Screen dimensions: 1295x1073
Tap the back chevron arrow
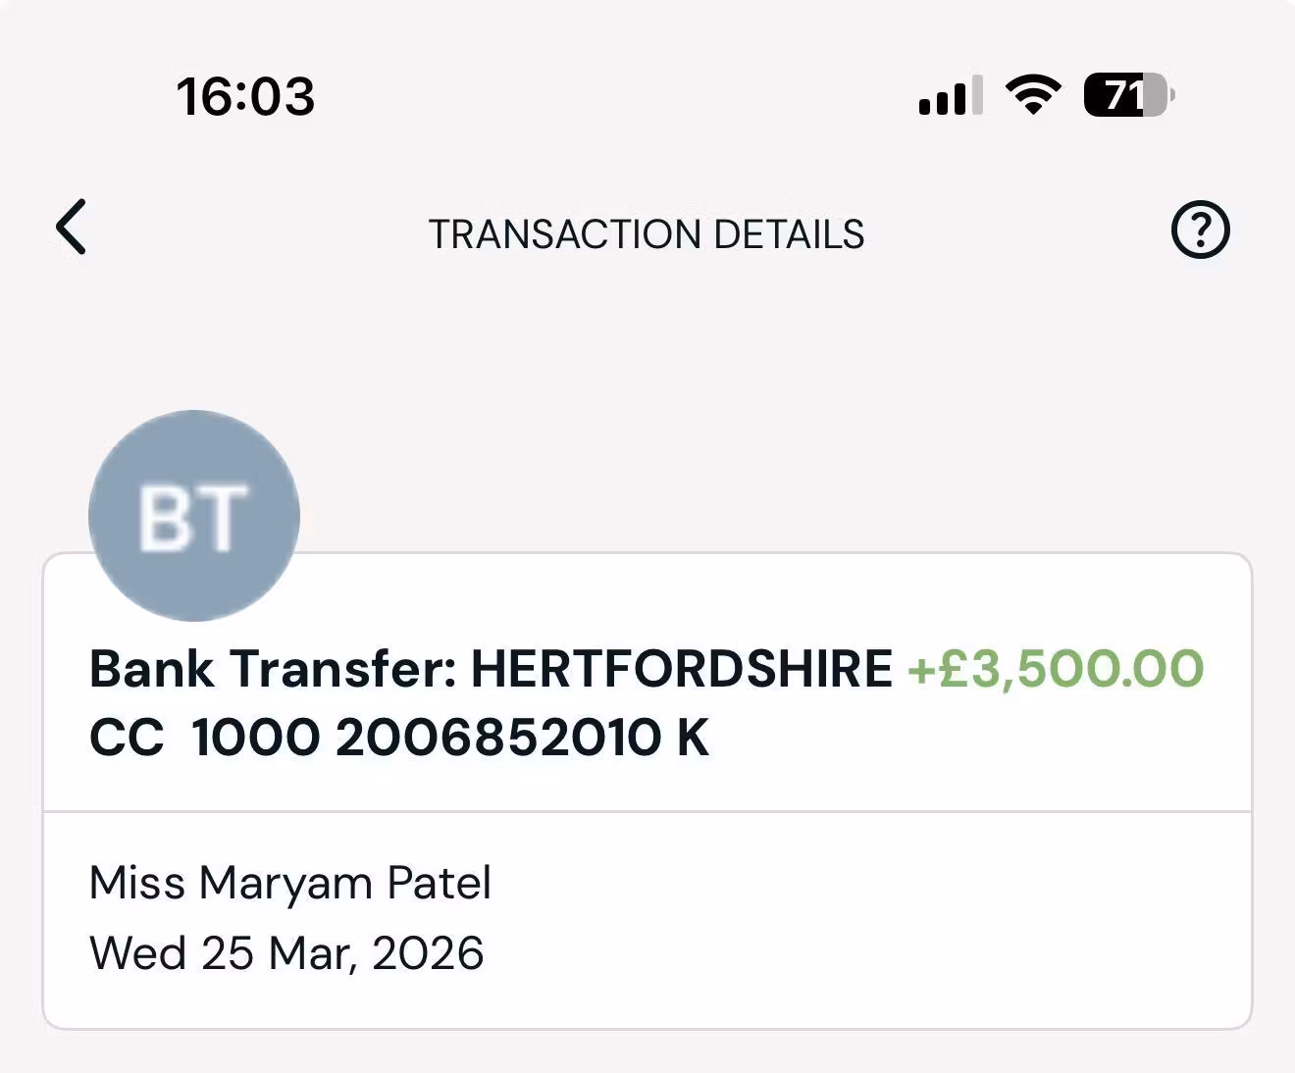[72, 228]
